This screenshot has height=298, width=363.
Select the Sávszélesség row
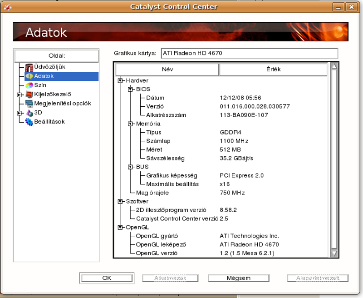(x=221, y=158)
